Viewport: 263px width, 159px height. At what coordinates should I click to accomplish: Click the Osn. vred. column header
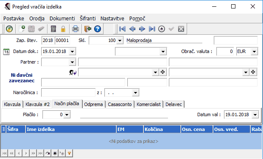click(x=232, y=129)
